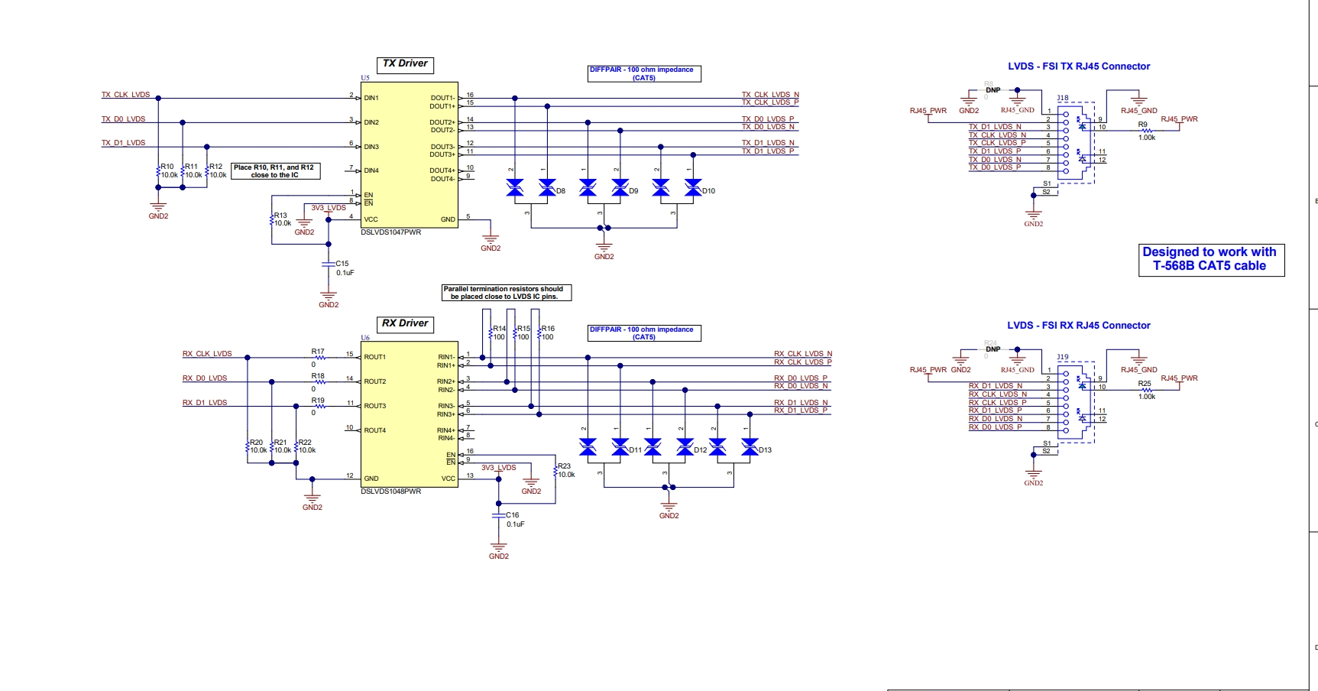
Task: Select the D11 TVS diode symbol
Action: point(604,447)
